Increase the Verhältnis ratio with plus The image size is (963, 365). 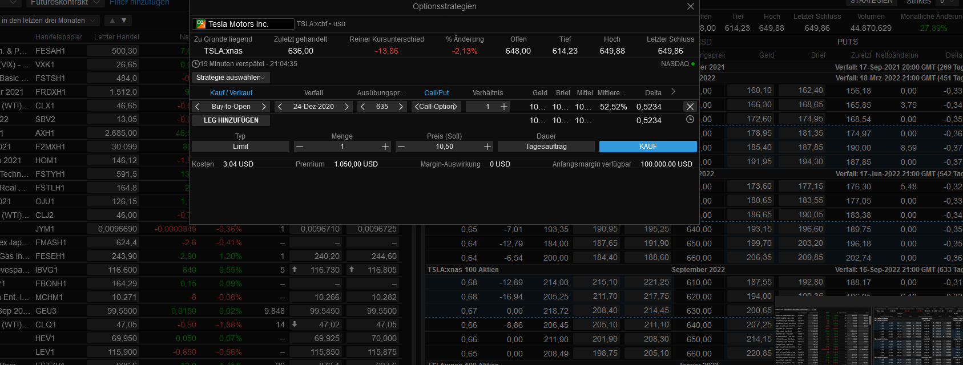504,107
